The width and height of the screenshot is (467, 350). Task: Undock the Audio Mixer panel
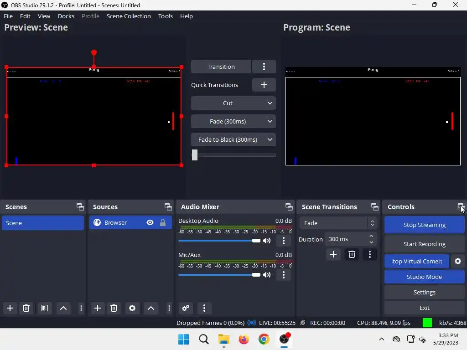pos(289,207)
